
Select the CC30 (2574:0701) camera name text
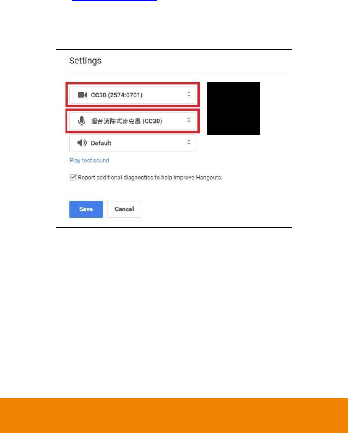pyautogui.click(x=117, y=95)
